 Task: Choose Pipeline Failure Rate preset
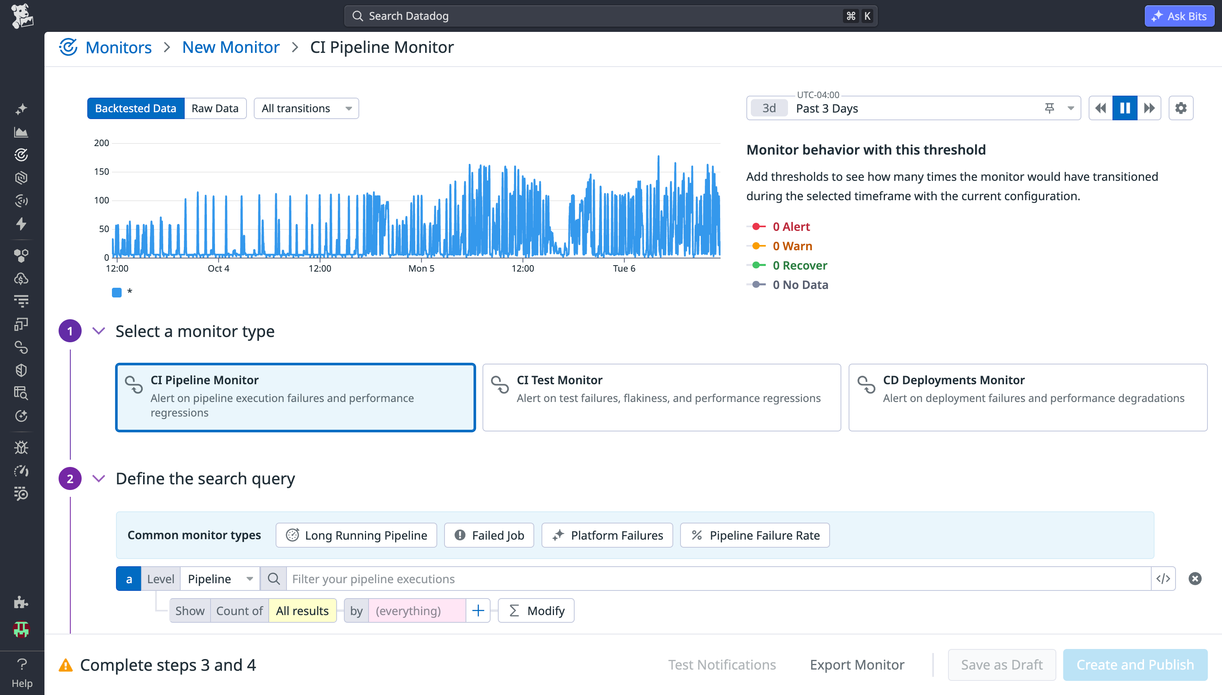(x=754, y=535)
